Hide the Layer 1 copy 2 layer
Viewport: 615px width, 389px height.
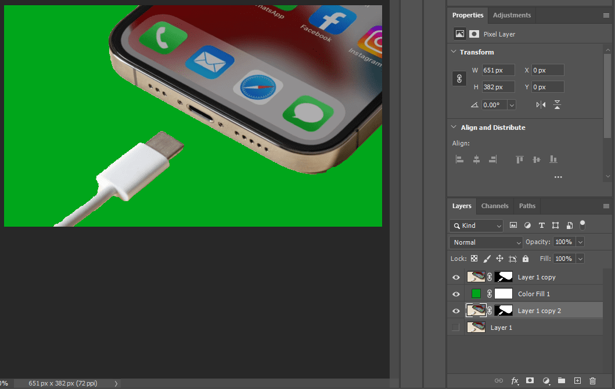pyautogui.click(x=456, y=311)
